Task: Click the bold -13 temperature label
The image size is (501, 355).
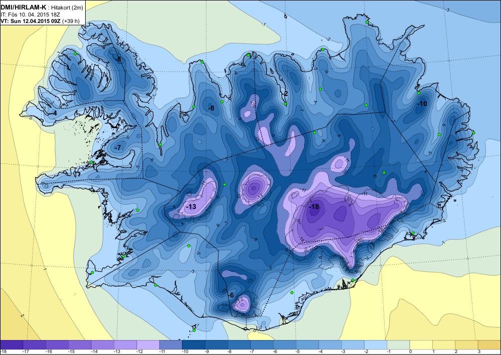Action: tap(190, 206)
